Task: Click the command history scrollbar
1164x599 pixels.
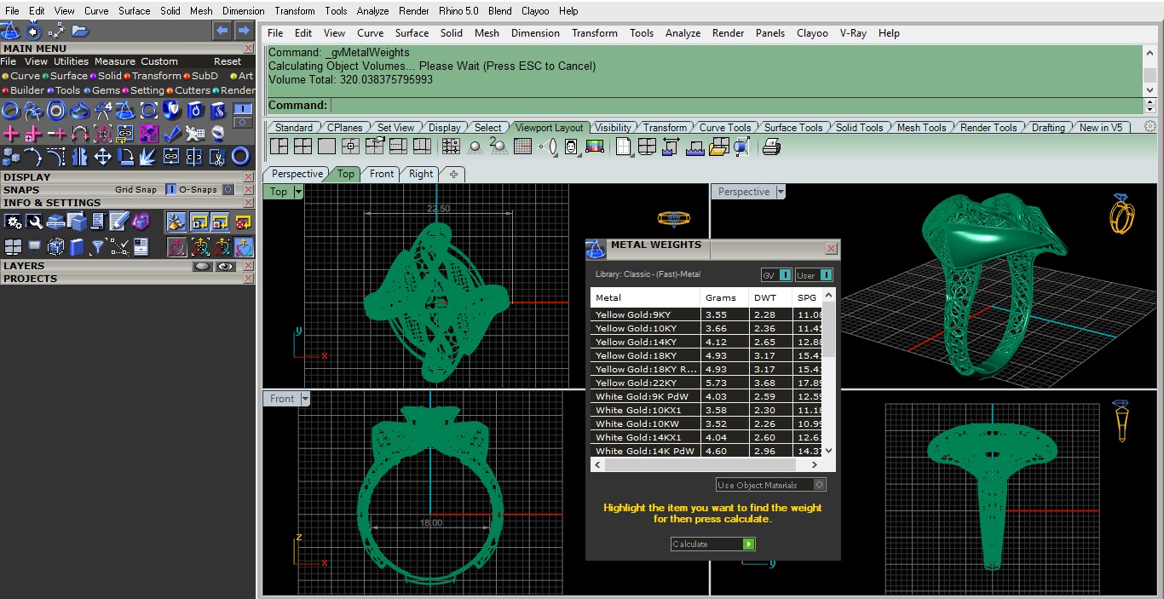Action: pos(1150,72)
